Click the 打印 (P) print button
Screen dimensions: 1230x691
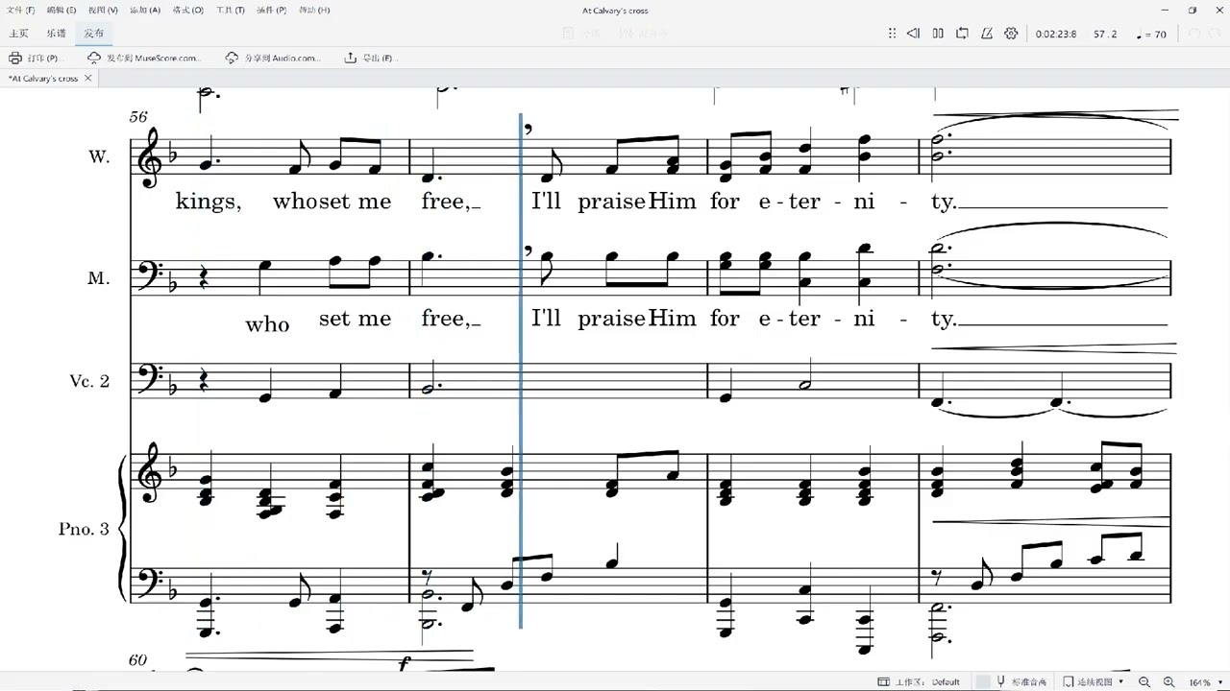coord(34,58)
